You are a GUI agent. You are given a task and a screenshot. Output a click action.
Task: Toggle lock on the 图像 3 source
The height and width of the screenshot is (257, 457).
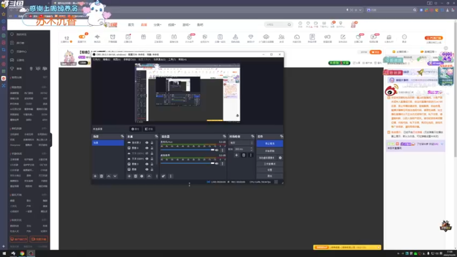click(152, 164)
